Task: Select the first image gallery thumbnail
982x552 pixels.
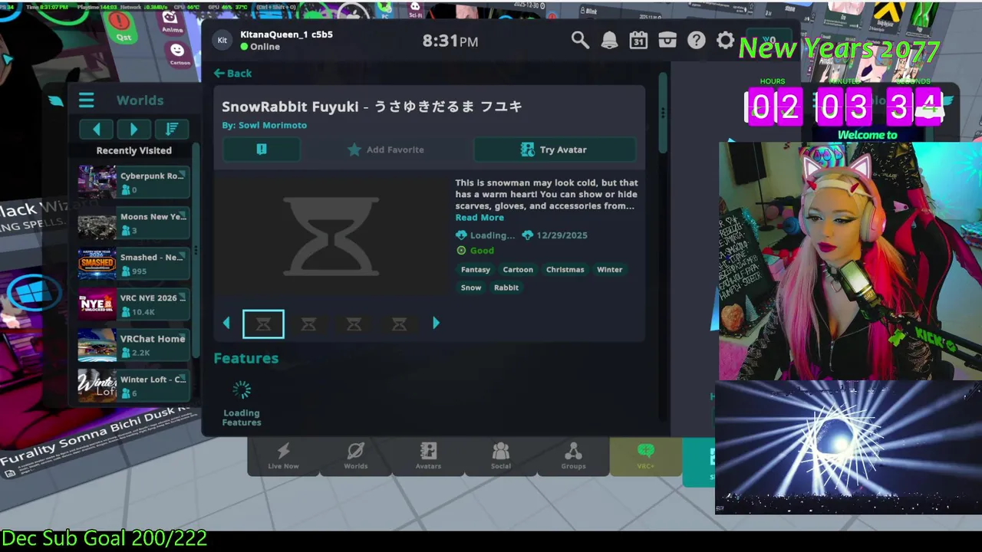Action: click(263, 324)
